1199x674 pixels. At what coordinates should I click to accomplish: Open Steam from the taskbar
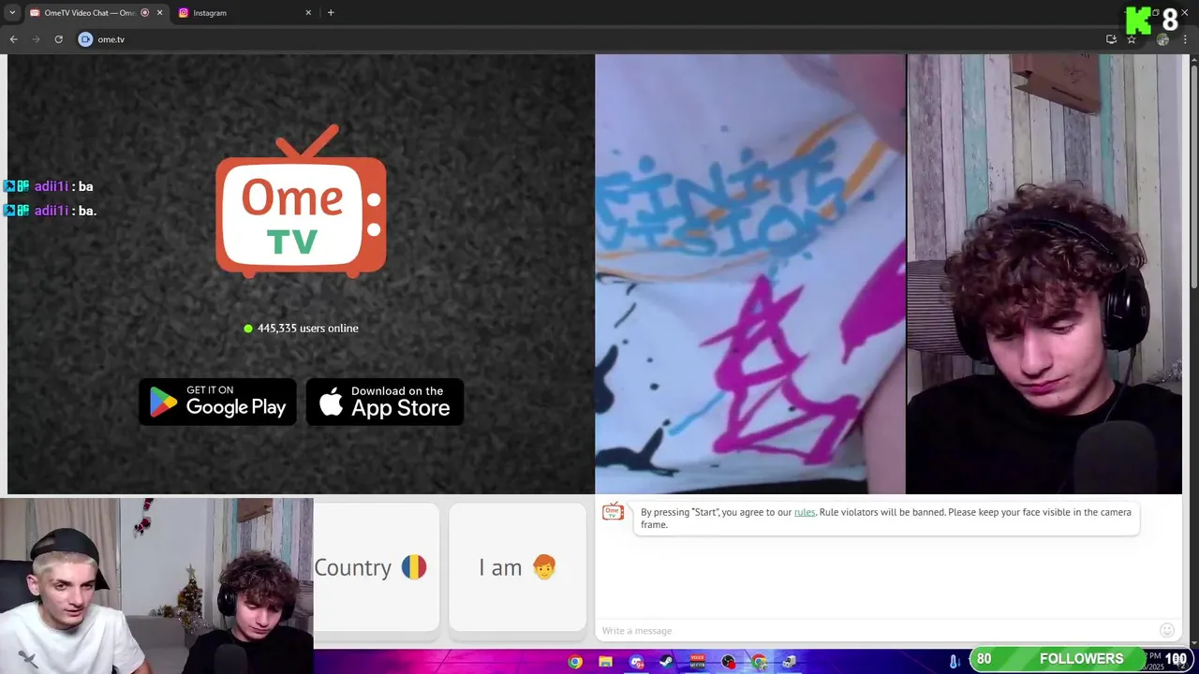coord(667,662)
